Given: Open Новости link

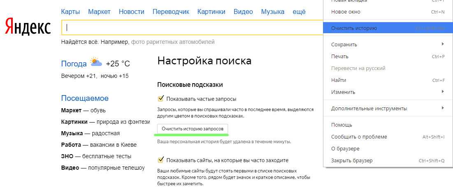Looking at the screenshot, I should pos(131,12).
